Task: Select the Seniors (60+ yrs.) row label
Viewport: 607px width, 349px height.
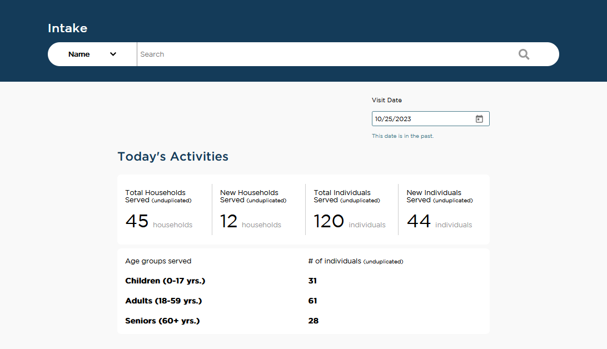Action: click(162, 321)
